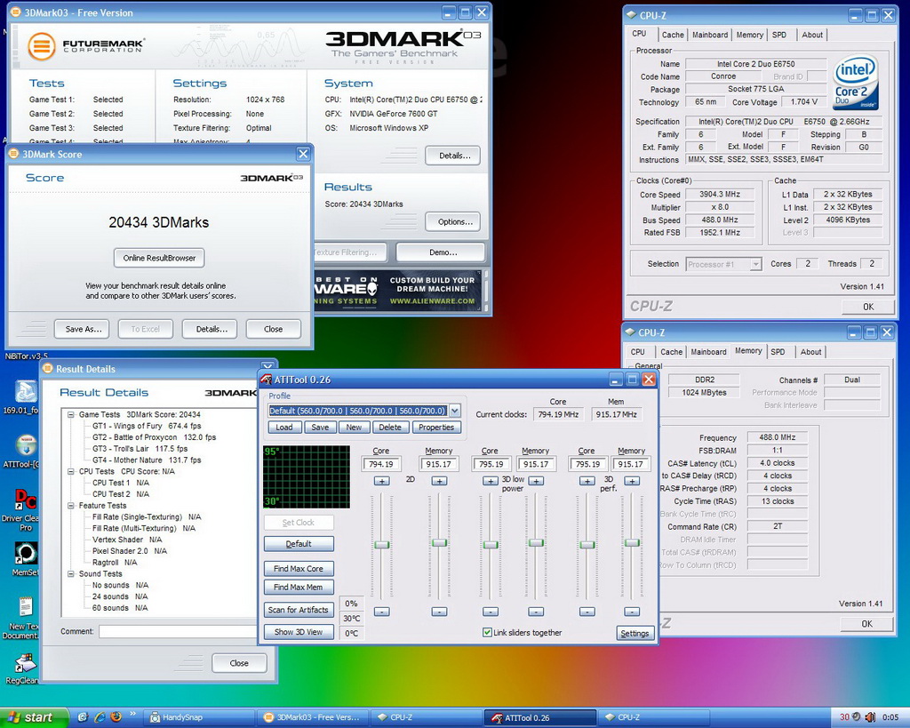Viewport: 910px width, 728px height.
Task: Click the 2D core clock slider handle
Action: [x=382, y=545]
